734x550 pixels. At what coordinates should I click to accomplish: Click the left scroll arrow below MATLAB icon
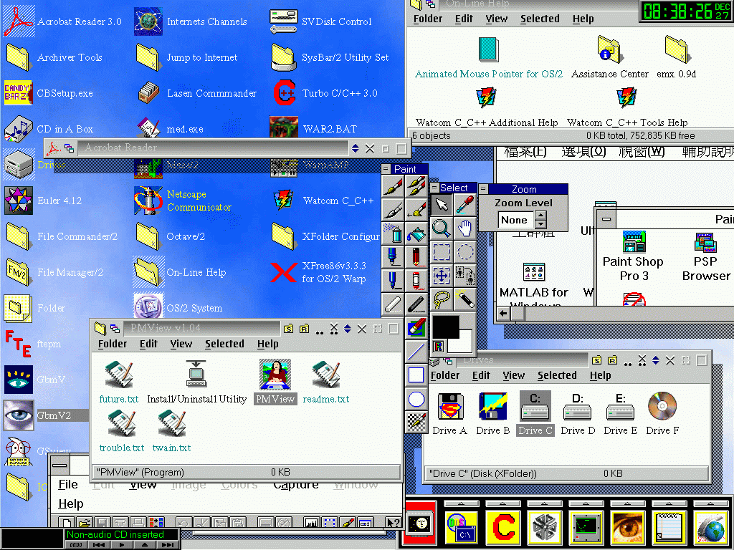click(503, 314)
